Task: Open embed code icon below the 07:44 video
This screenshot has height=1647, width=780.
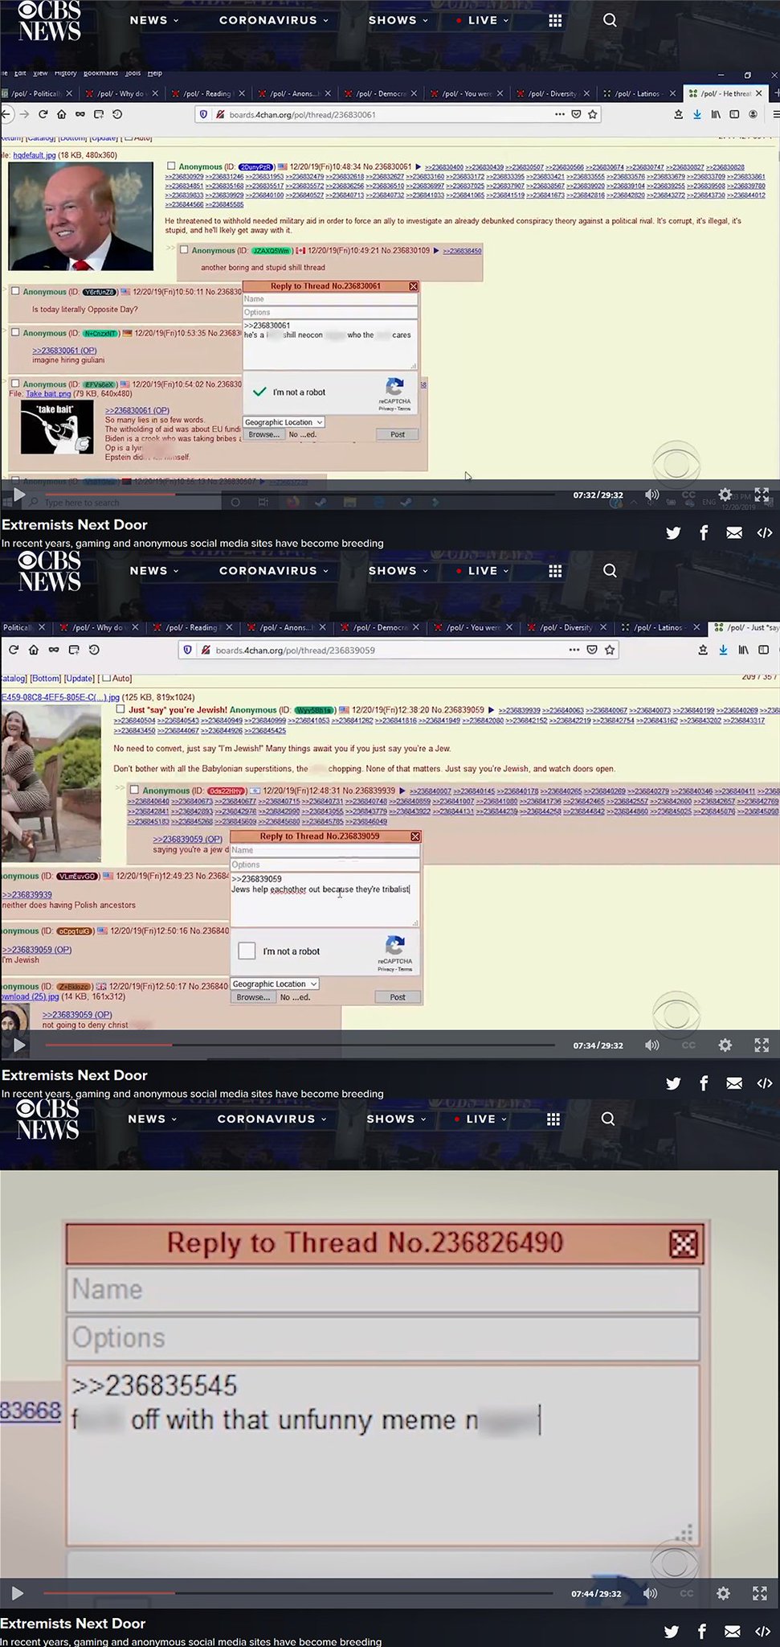Action: pos(763,1631)
